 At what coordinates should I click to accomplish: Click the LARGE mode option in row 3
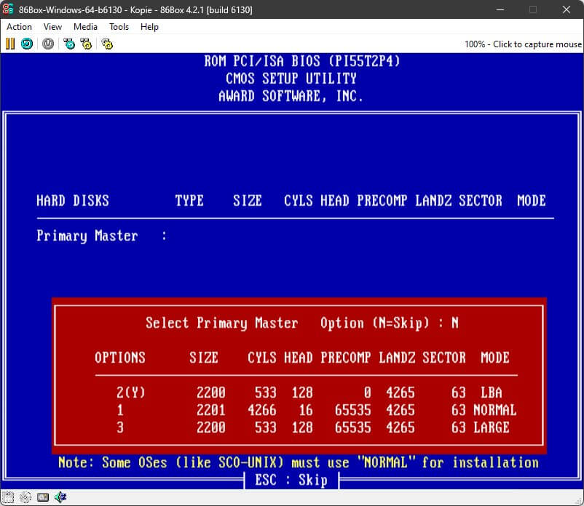coord(313,427)
